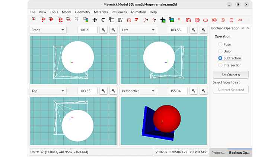The height and width of the screenshot is (157, 280).
Task: Select the Scale tool icon
Action: pyautogui.click(x=112, y=20)
